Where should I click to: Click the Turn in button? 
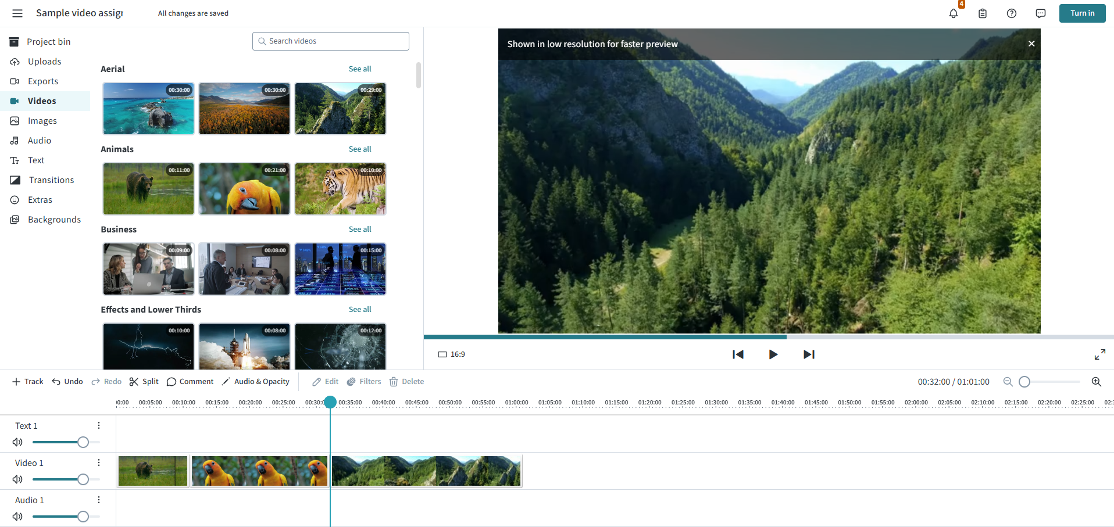pos(1082,13)
